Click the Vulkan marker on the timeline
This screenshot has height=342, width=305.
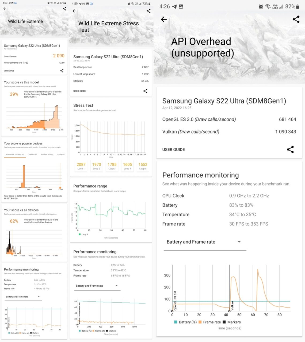[229, 311]
